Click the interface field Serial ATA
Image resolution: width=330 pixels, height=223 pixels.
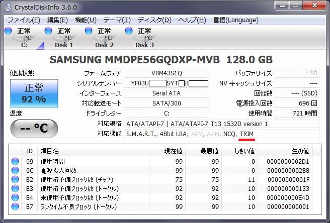(167, 93)
